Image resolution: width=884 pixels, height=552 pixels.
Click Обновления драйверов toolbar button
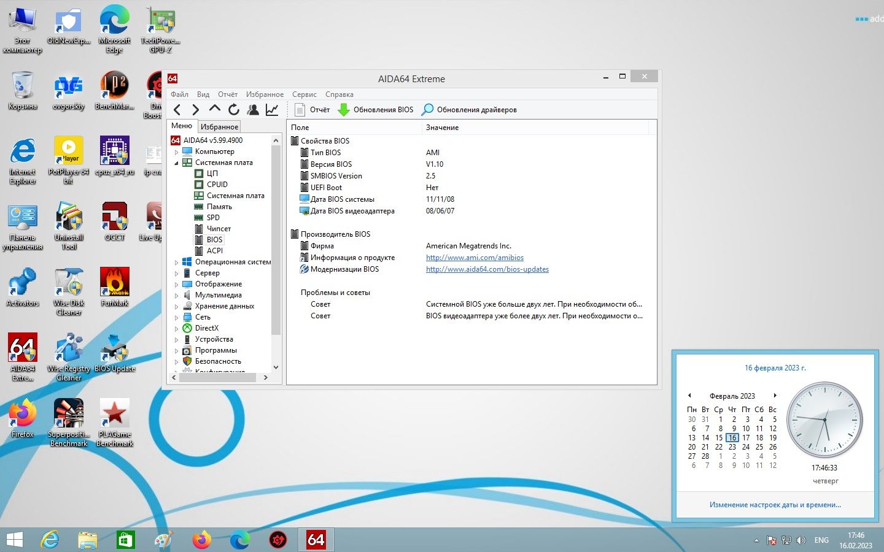(x=470, y=110)
